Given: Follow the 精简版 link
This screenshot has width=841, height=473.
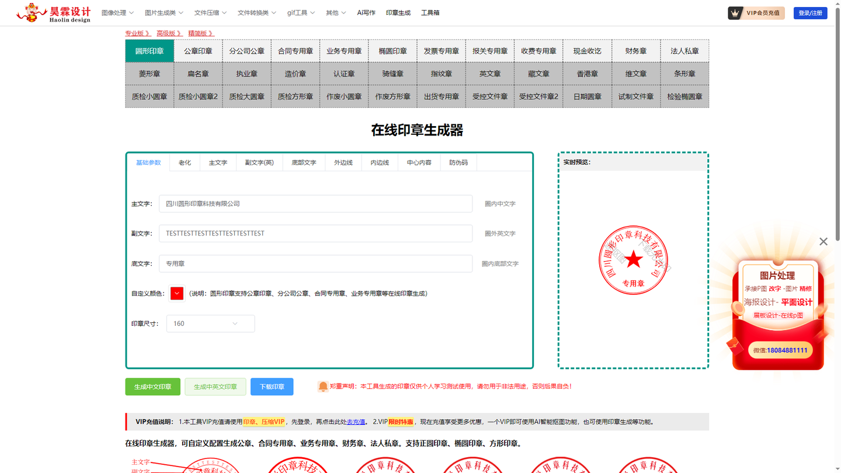Looking at the screenshot, I should coord(201,33).
